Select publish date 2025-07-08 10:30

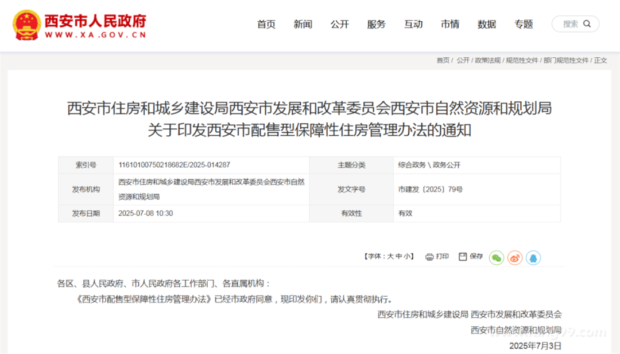pos(145,214)
